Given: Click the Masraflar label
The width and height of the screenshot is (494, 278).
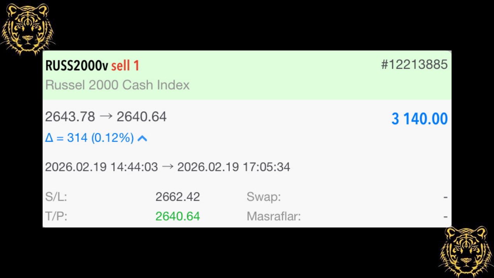Looking at the screenshot, I should click(273, 216).
